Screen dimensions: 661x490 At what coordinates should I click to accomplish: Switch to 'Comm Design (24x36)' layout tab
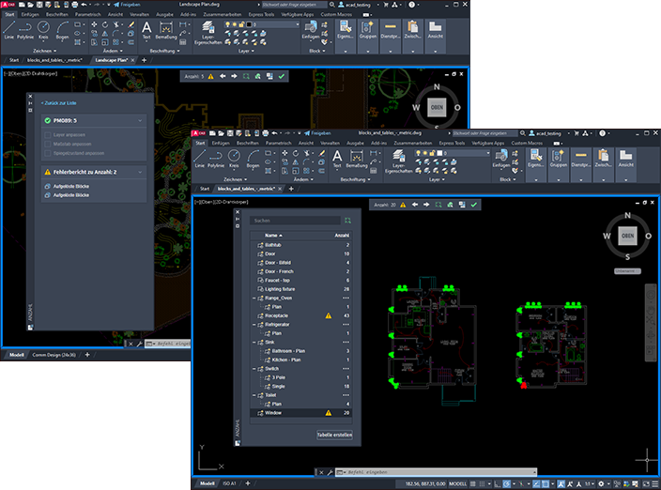coord(54,355)
